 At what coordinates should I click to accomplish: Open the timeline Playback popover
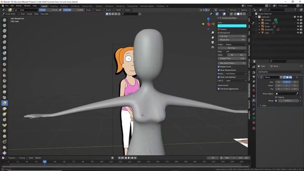click(x=13, y=158)
